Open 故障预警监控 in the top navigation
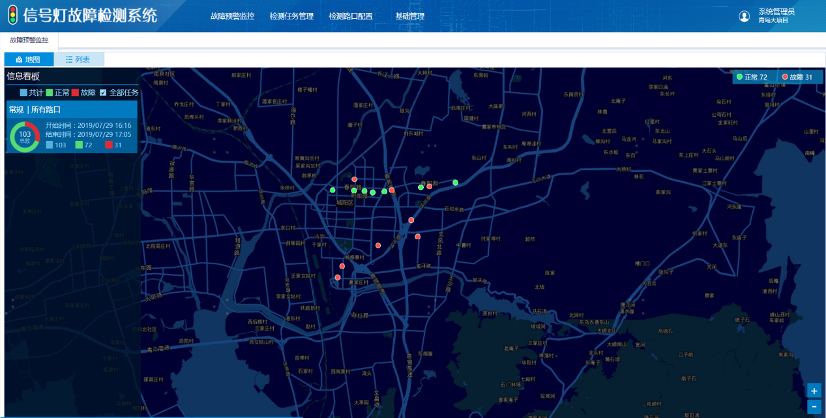The height and width of the screenshot is (418, 826). click(x=232, y=16)
